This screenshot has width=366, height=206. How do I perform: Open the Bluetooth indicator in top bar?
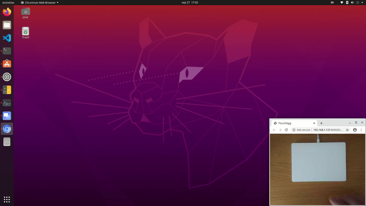[347, 3]
